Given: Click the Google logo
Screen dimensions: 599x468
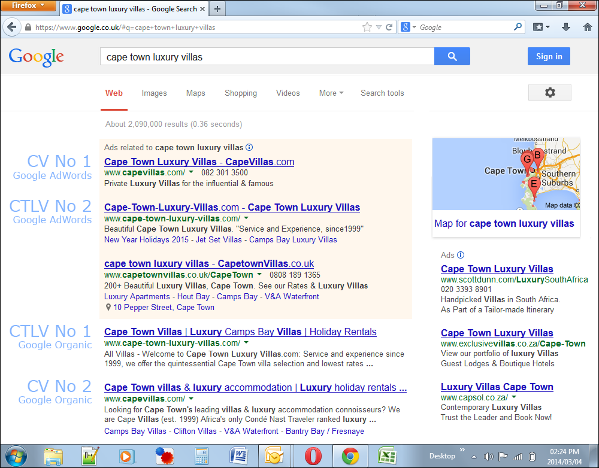Looking at the screenshot, I should (37, 57).
